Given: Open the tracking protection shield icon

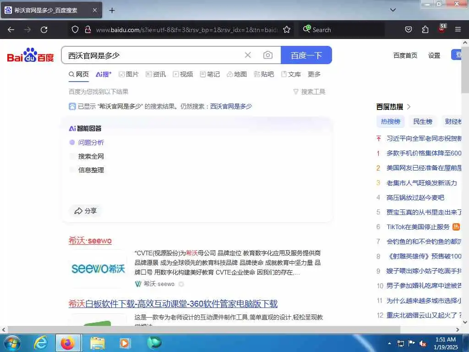Looking at the screenshot, I should pyautogui.click(x=75, y=29).
